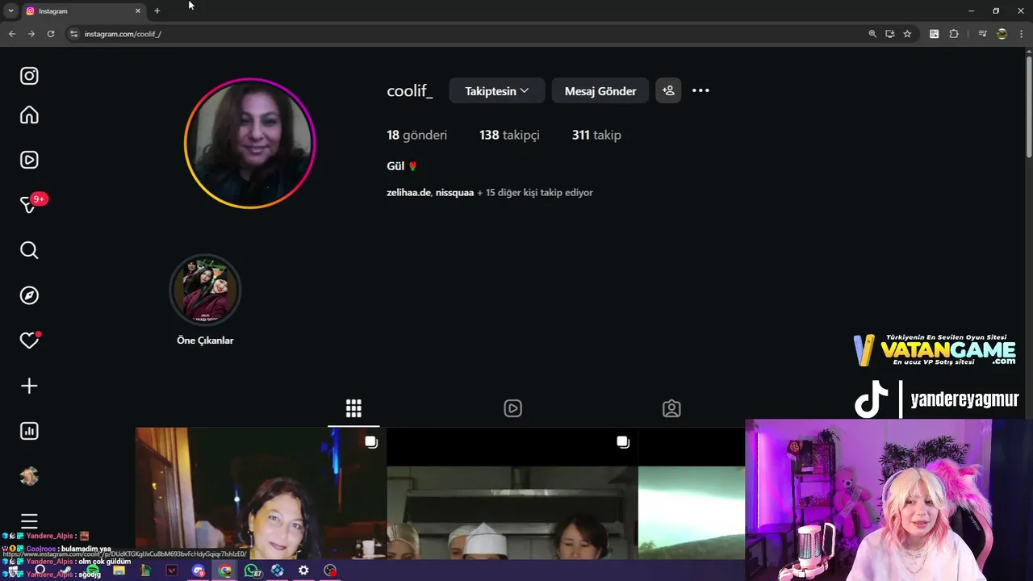Open a new browser tab
The height and width of the screenshot is (581, 1033).
tap(157, 10)
